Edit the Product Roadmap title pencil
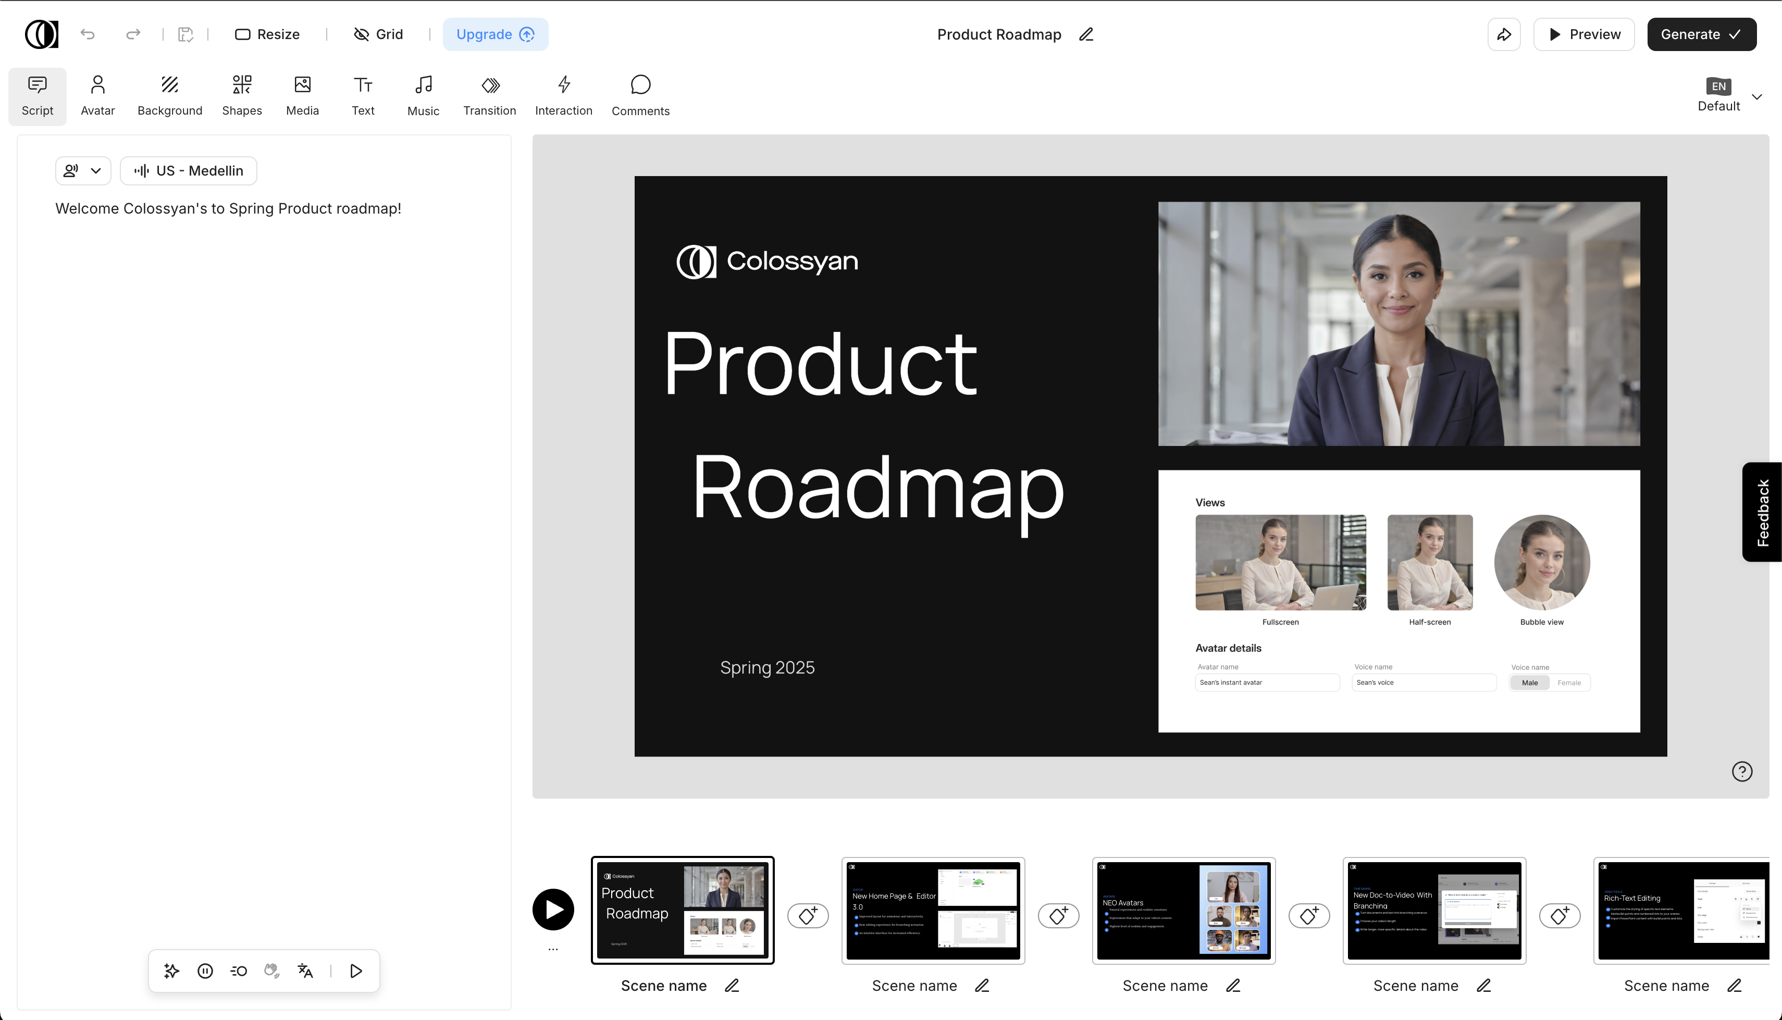Screen dimensions: 1782x1020 click(x=1086, y=34)
